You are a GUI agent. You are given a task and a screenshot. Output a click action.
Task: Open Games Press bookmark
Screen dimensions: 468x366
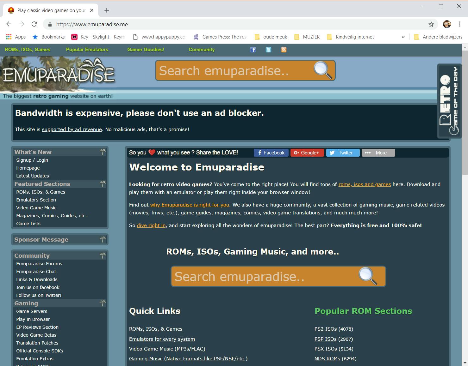220,37
